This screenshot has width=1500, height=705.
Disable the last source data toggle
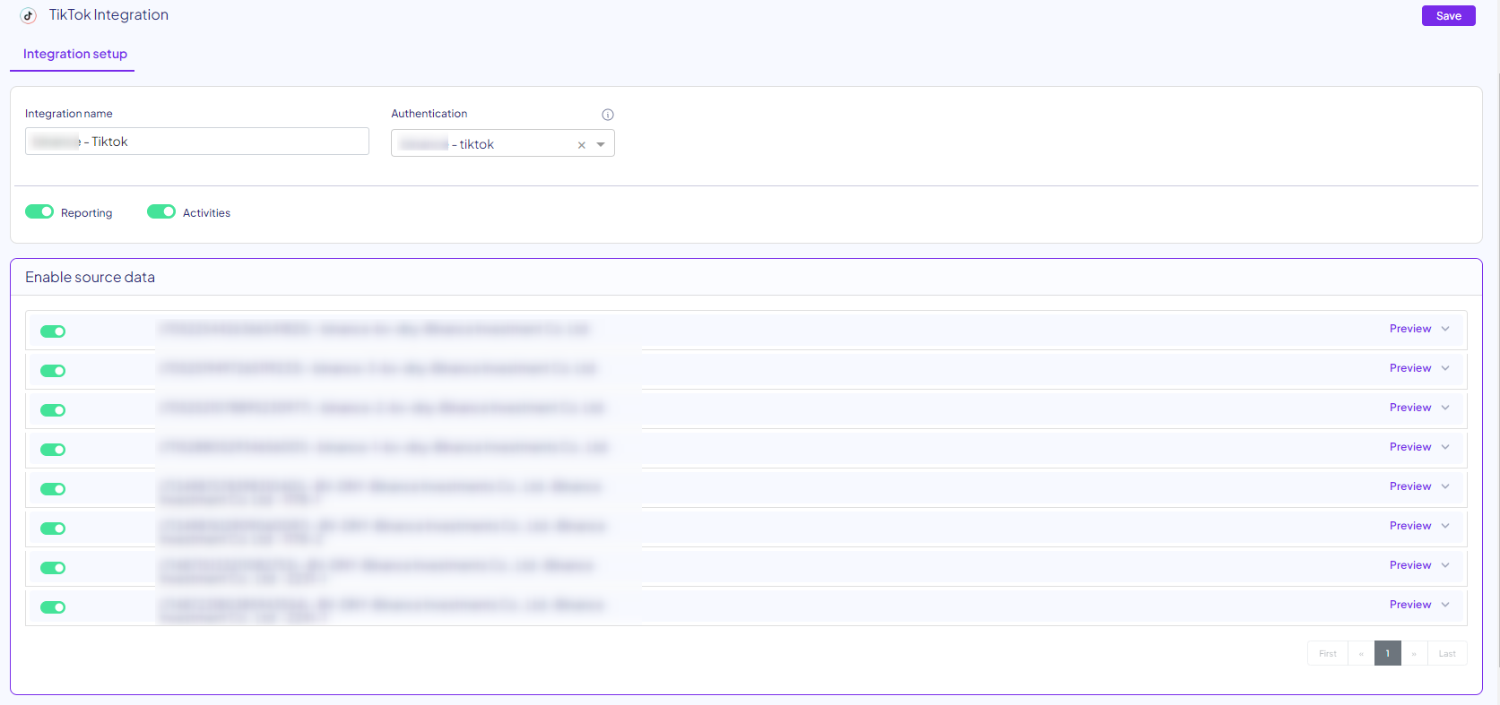[x=53, y=607]
